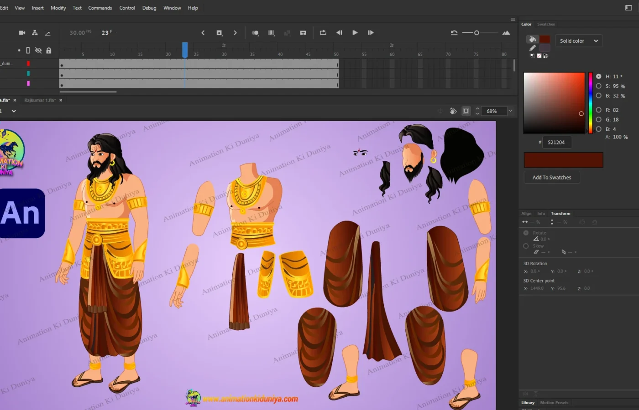The height and width of the screenshot is (410, 639).
Task: Click the hand tool icon above stage
Action: tap(453, 111)
